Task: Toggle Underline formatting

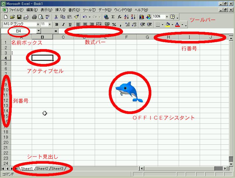Action: point(70,25)
